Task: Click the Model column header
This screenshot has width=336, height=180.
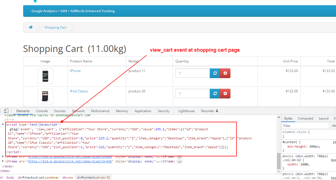Action: [133, 61]
